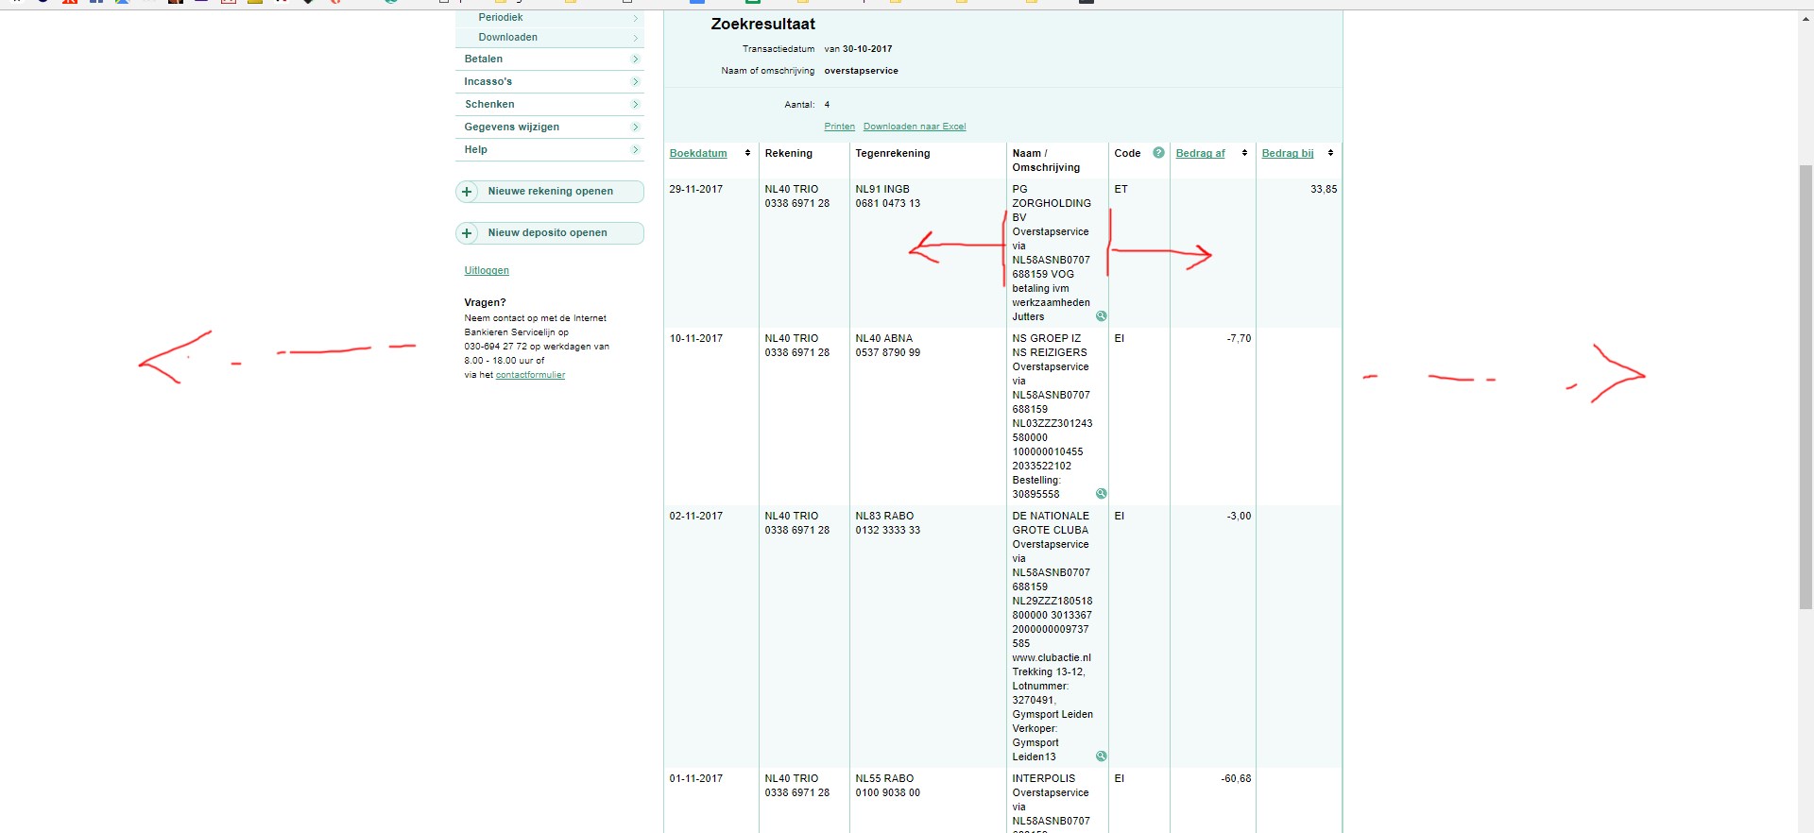The image size is (1814, 833).
Task: Select the date 01-11-2017 cell
Action: point(696,778)
